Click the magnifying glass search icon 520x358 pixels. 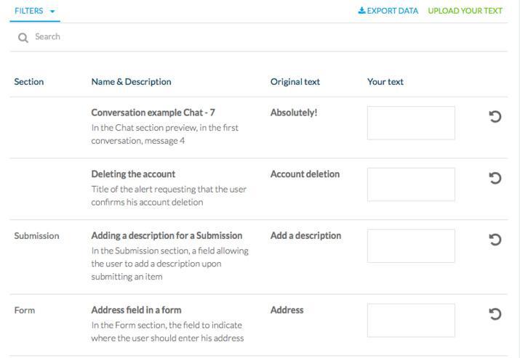23,37
